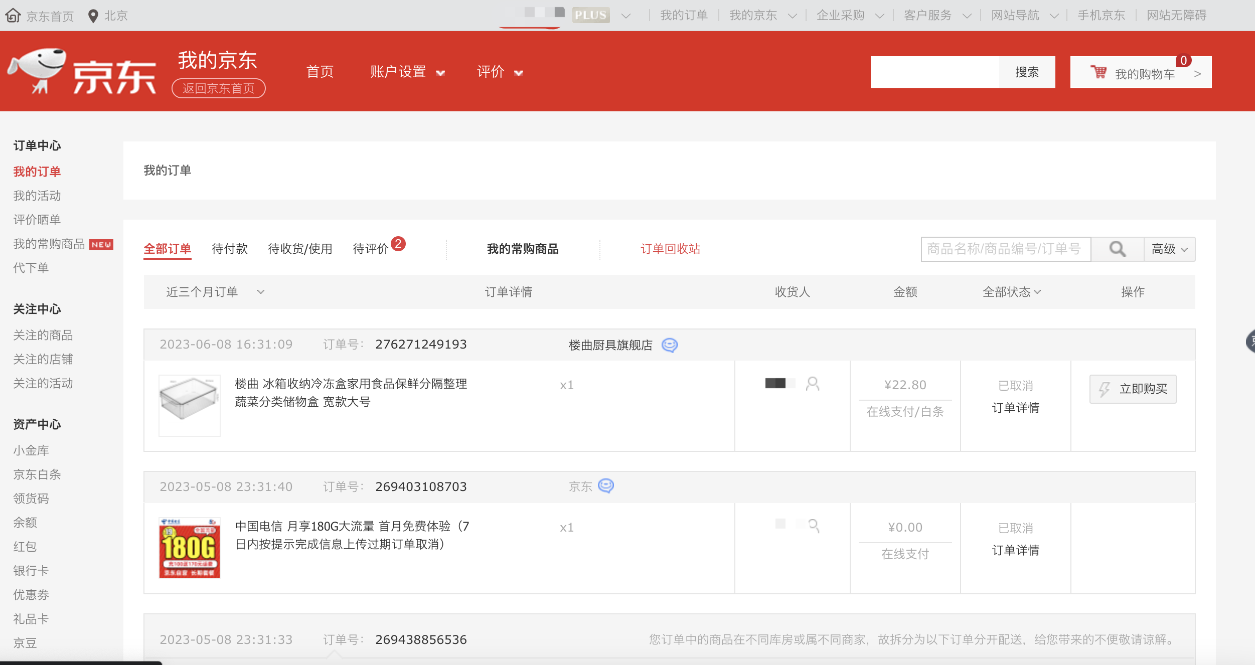Click order number 269403108703
This screenshot has height=665, width=1255.
click(421, 486)
